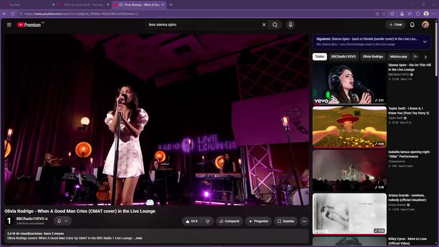Open Sienna Spiro Die On This Hill title
Viewport: 439px width, 247px height.
pyautogui.click(x=410, y=67)
